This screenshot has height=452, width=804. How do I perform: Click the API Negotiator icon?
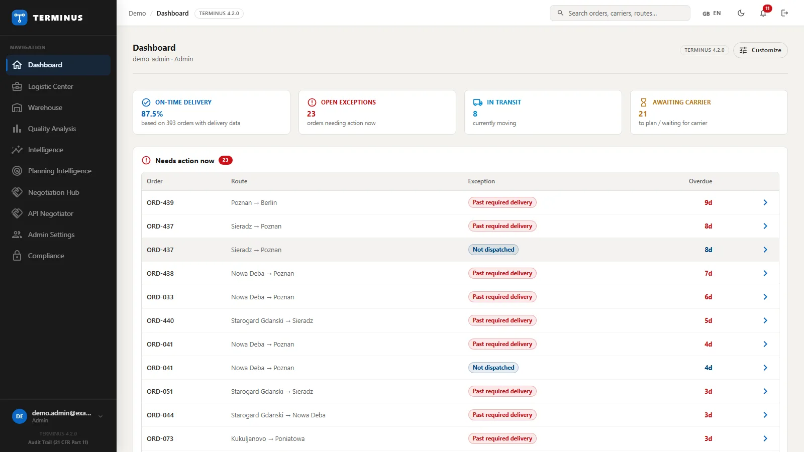point(17,213)
